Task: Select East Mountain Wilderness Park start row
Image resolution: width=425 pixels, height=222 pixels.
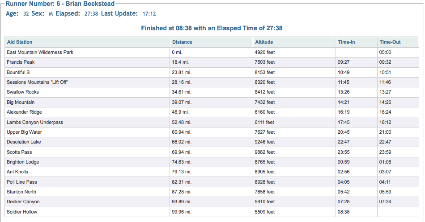Action: [212, 53]
